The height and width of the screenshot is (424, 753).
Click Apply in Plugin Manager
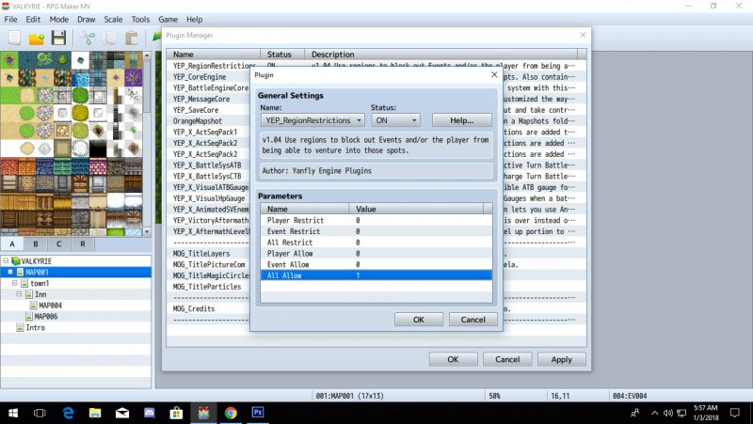click(561, 359)
